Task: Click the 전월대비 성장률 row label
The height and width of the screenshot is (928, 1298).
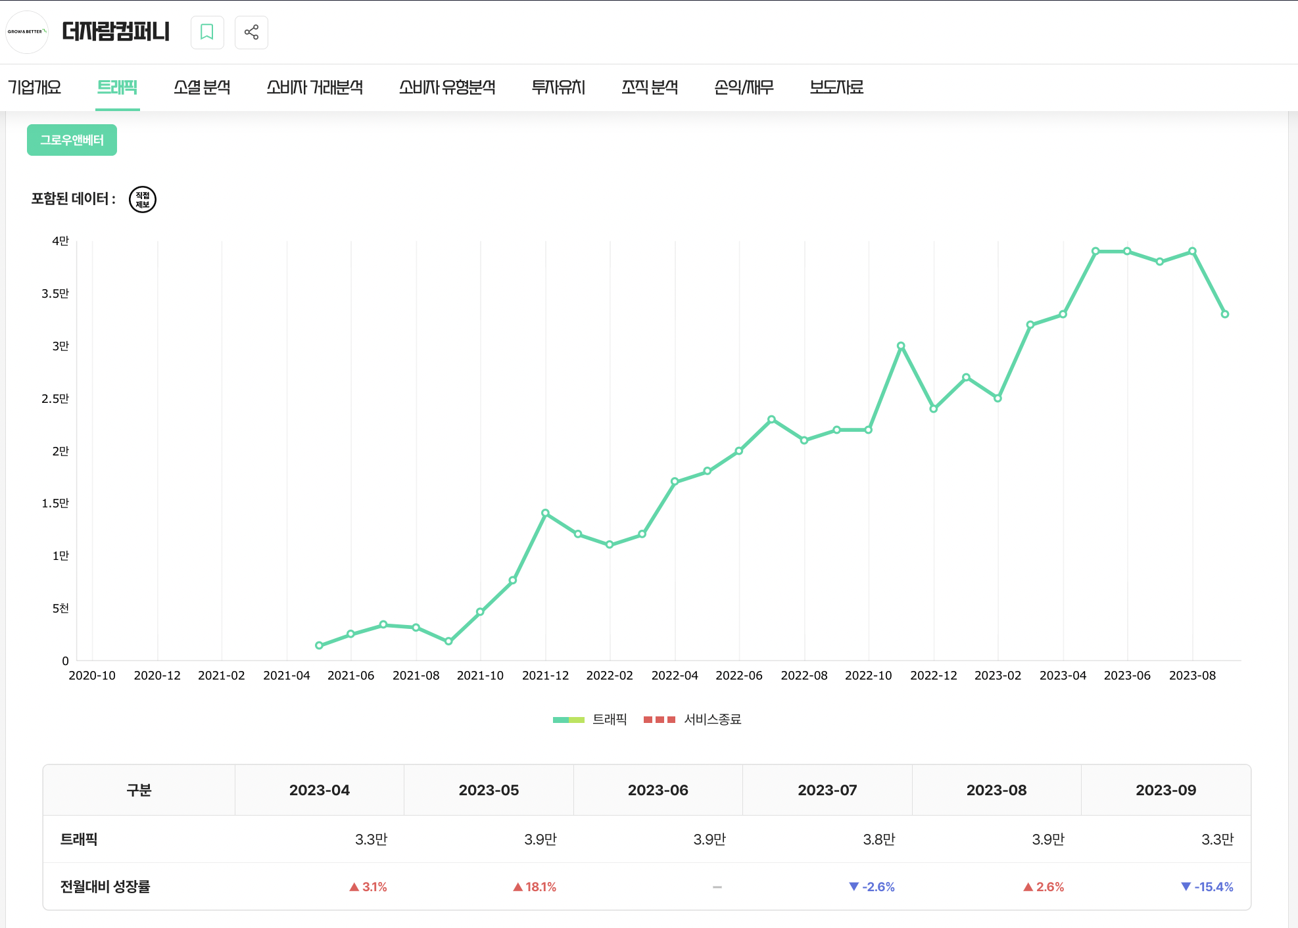Action: pos(105,887)
